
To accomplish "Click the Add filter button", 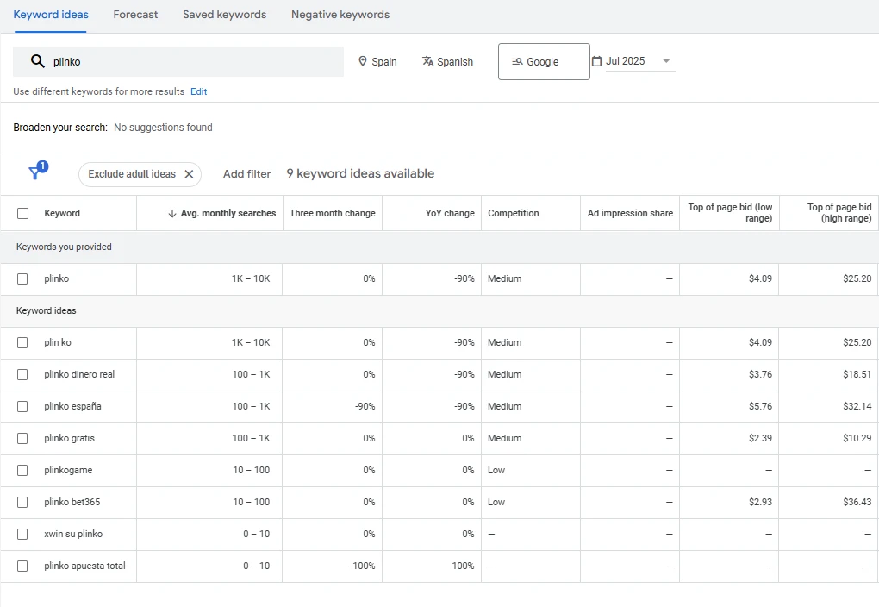I will [246, 174].
